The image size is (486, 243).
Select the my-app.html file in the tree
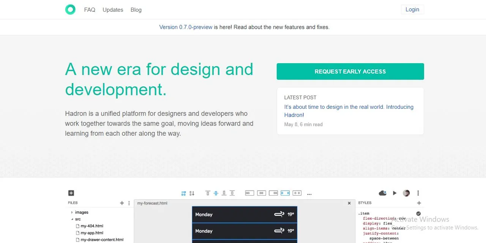pyautogui.click(x=91, y=233)
